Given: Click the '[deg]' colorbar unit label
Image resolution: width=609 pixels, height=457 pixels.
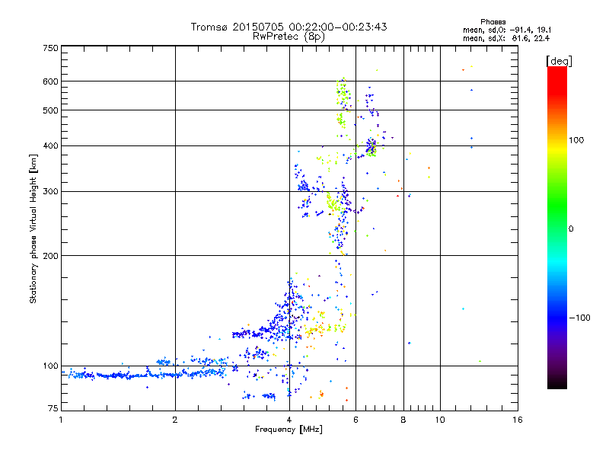Looking at the screenshot, I should tap(559, 61).
